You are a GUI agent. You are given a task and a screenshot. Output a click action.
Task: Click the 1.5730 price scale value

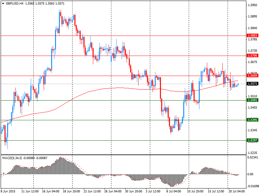253,51
